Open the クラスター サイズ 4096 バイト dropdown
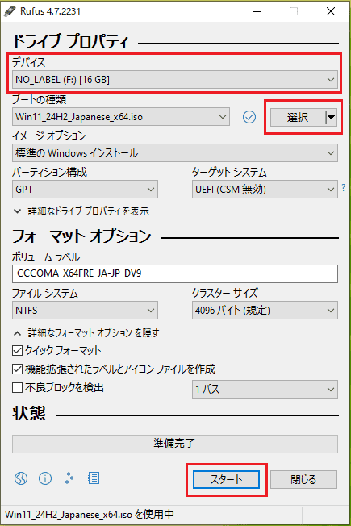Image resolution: width=351 pixels, height=526 pixels. click(265, 311)
